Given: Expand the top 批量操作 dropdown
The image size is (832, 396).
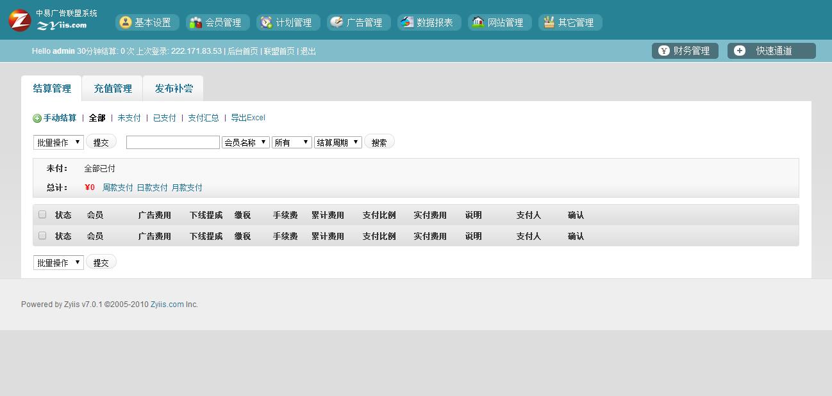Looking at the screenshot, I should [x=58, y=142].
